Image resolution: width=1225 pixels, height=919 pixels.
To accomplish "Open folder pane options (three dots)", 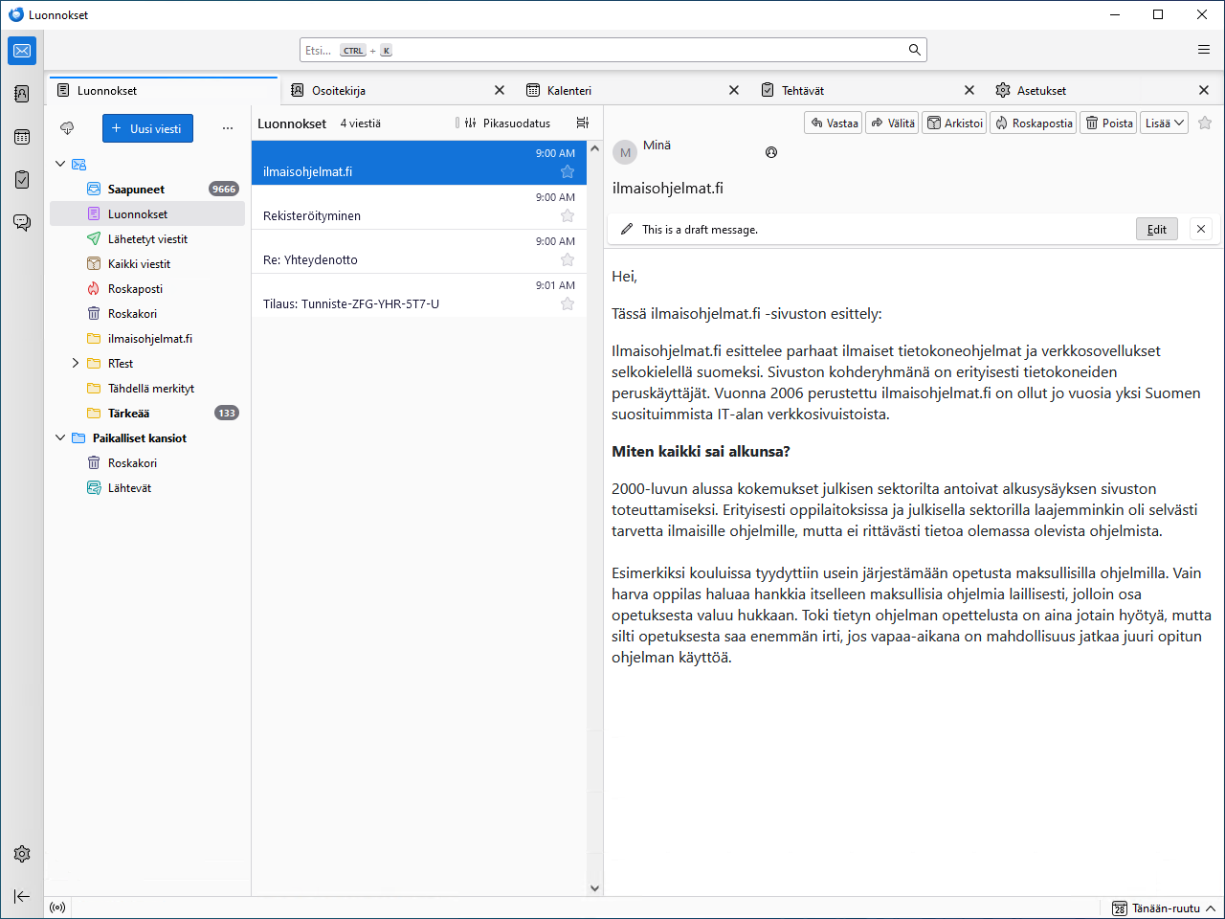I will [x=228, y=128].
